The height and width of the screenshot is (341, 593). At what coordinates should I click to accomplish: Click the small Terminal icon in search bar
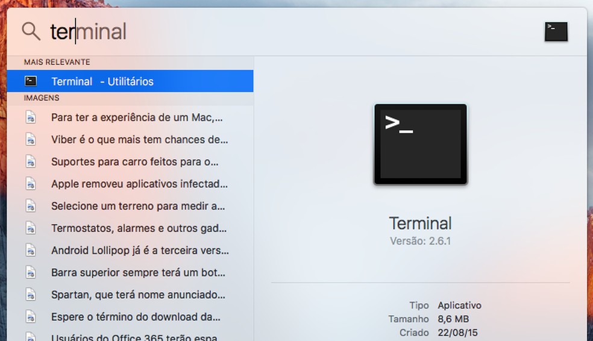(x=556, y=31)
